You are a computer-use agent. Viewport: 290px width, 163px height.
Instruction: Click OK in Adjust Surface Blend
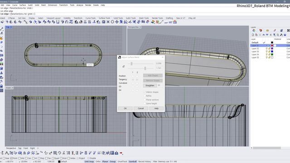click(x=125, y=109)
